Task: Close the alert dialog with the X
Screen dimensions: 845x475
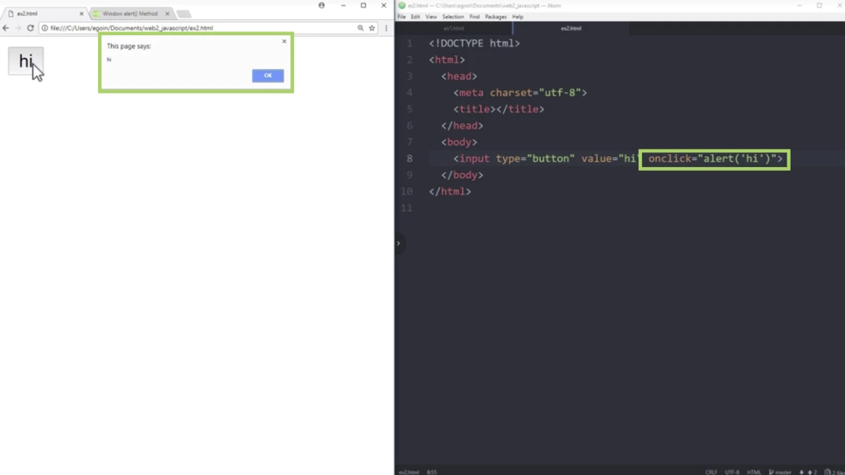Action: (284, 41)
